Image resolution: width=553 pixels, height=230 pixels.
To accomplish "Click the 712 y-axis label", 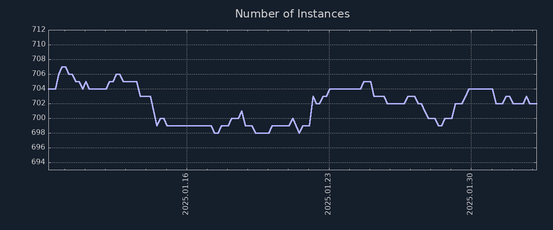I will (39, 29).
